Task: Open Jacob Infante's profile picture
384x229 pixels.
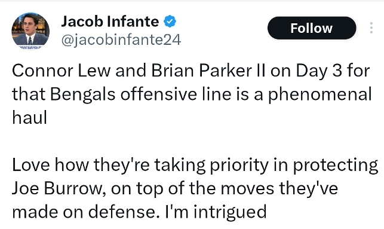Action: (x=30, y=31)
